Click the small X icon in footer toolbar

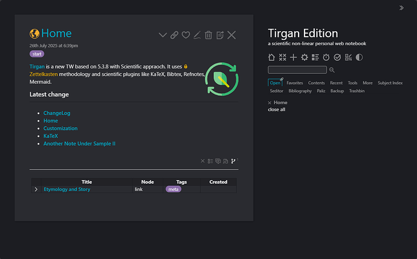pos(202,161)
